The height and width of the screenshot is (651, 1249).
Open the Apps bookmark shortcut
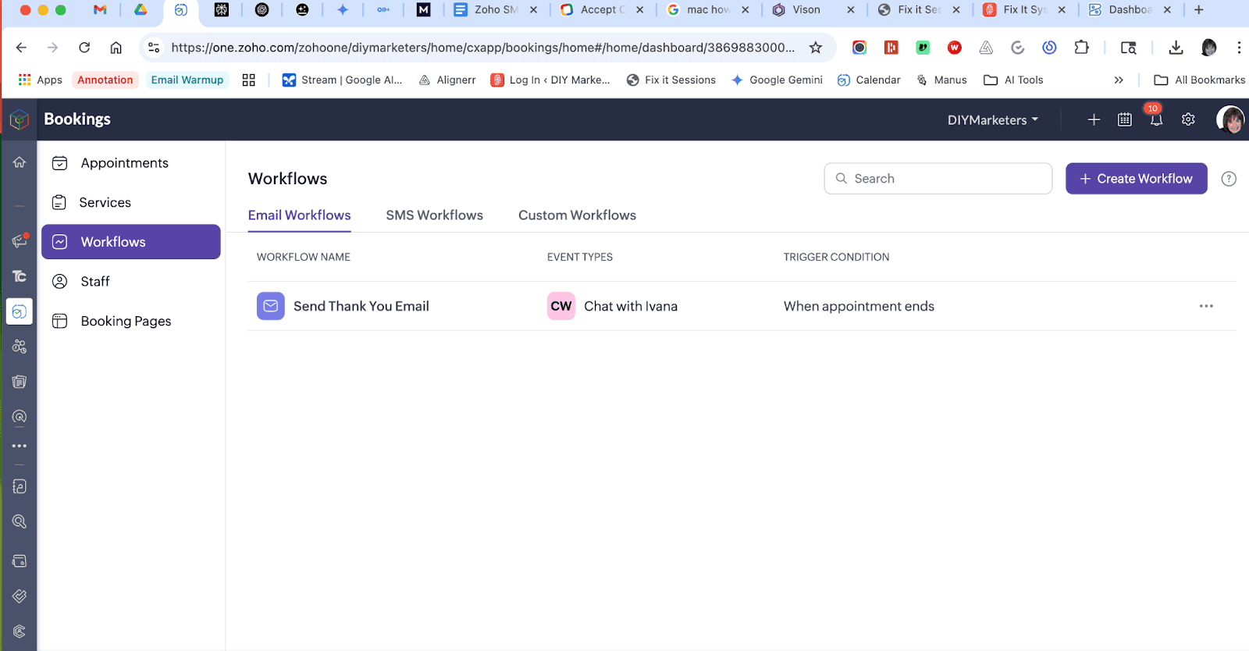[40, 80]
